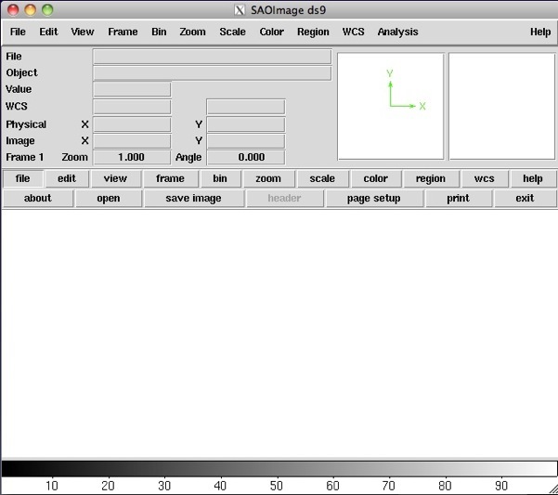Click the Value info field
Viewport: 558px width, 495px height.
132,89
